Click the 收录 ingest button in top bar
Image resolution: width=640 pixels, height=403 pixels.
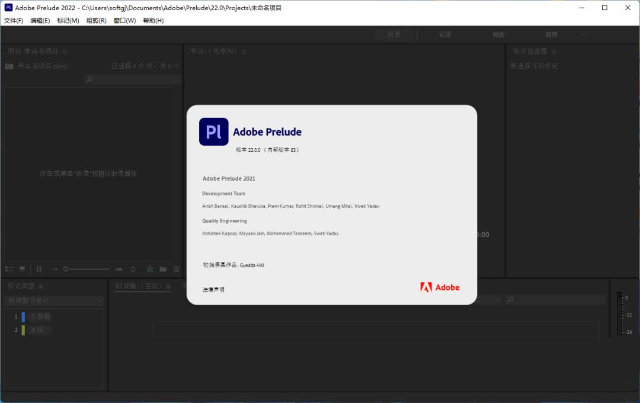tap(394, 34)
